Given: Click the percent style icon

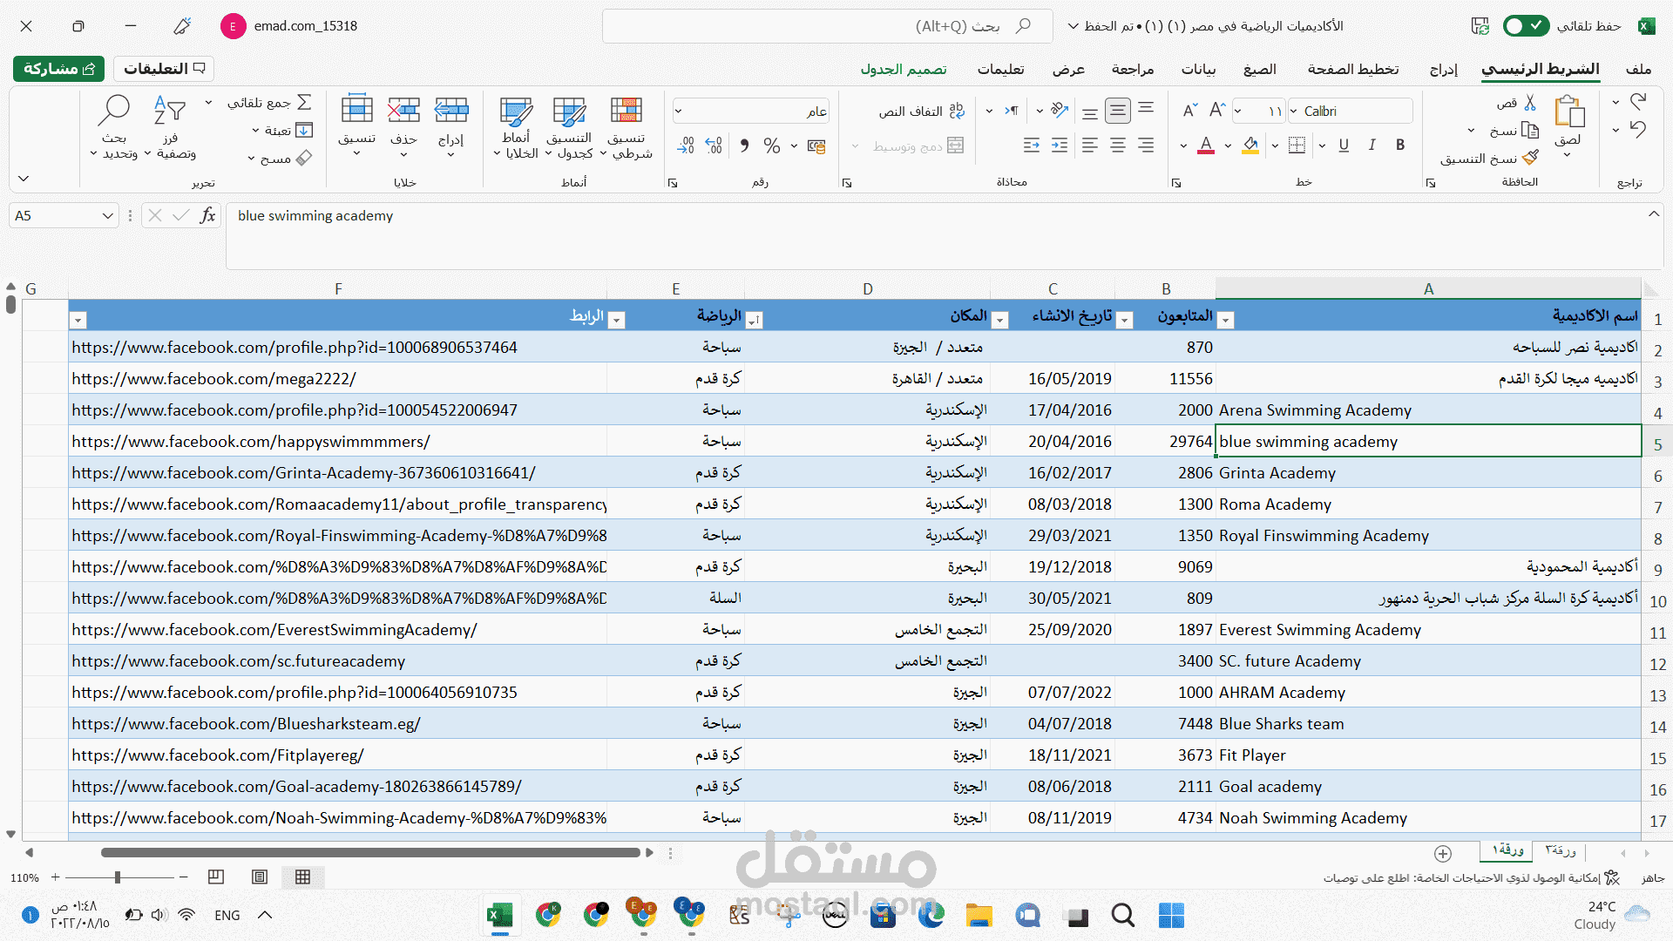Looking at the screenshot, I should pyautogui.click(x=771, y=146).
